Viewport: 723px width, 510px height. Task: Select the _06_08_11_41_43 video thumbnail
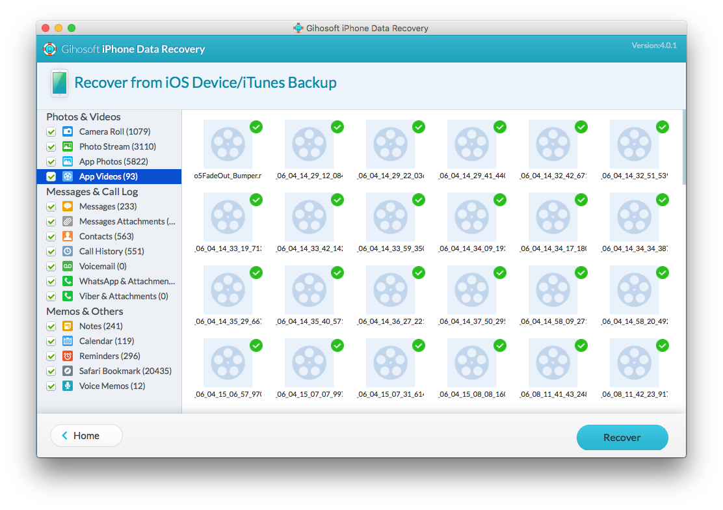click(553, 363)
